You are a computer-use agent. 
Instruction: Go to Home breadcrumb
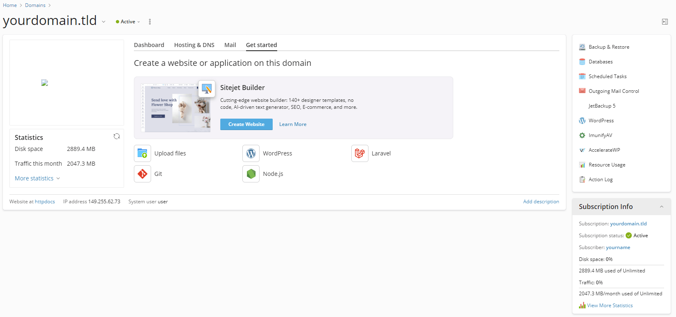click(10, 5)
